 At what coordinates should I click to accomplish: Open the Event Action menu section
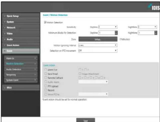click(21, 45)
